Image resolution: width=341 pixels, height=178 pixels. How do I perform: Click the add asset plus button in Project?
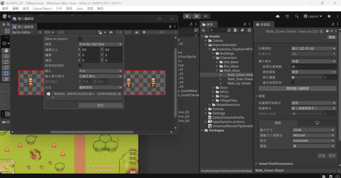pos(203,30)
